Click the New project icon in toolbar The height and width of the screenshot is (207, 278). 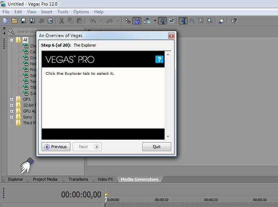pos(5,21)
